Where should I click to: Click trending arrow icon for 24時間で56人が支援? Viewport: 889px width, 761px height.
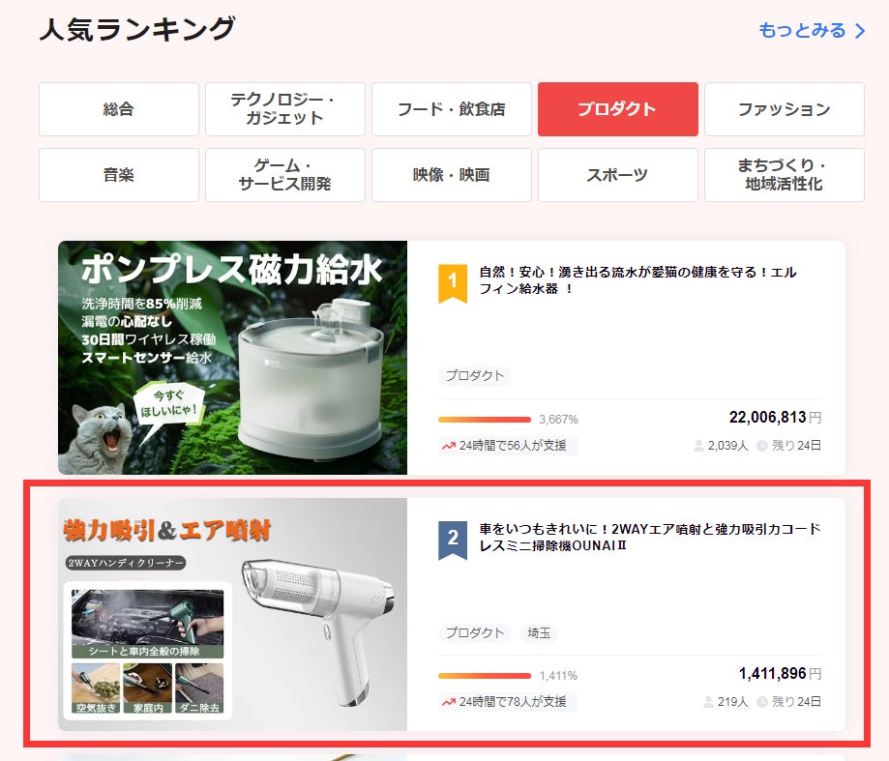[x=448, y=446]
